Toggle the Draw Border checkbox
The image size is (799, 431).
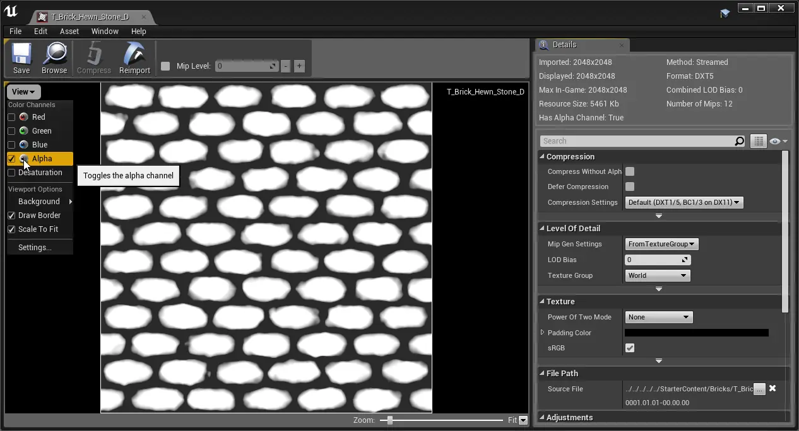pos(11,215)
